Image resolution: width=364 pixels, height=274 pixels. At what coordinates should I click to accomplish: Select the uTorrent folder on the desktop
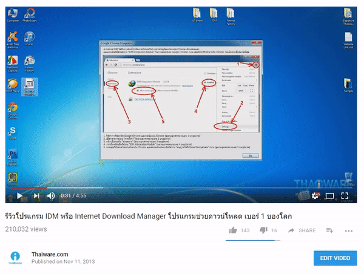click(x=197, y=15)
